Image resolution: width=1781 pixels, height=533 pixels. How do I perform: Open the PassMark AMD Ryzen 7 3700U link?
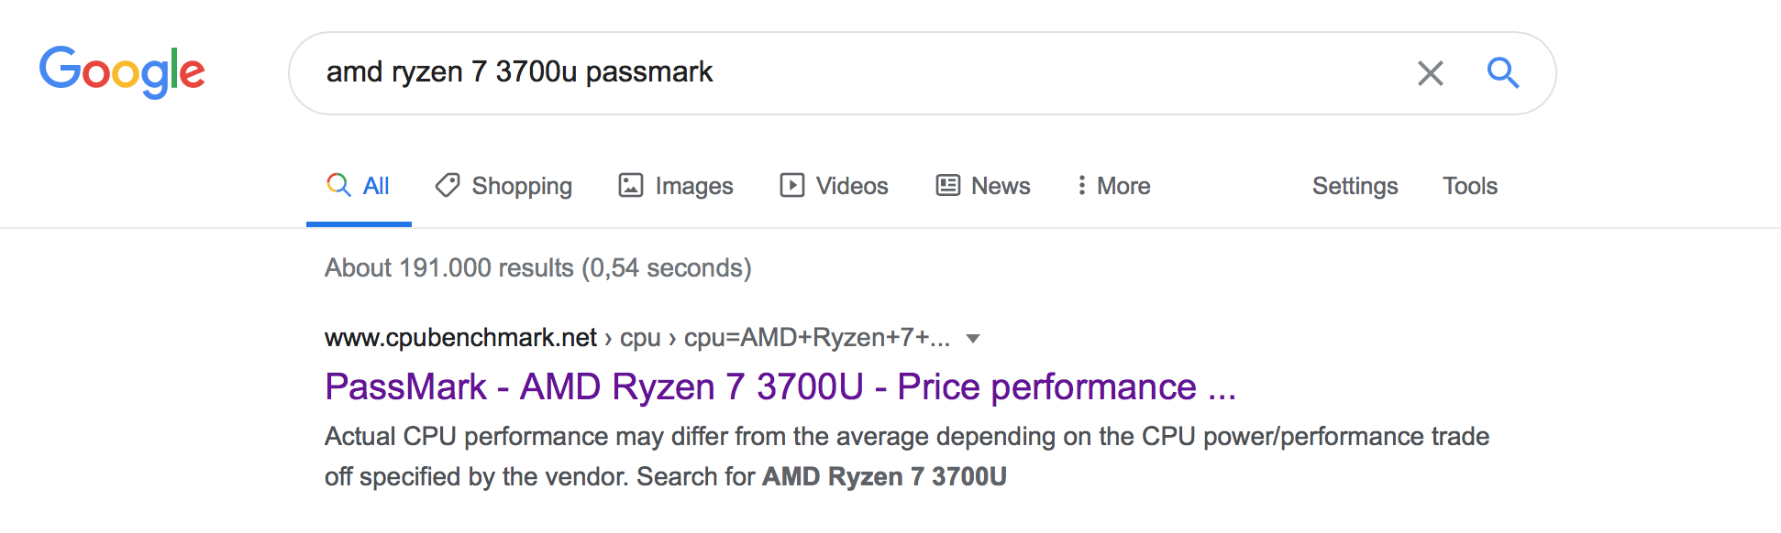(x=780, y=386)
